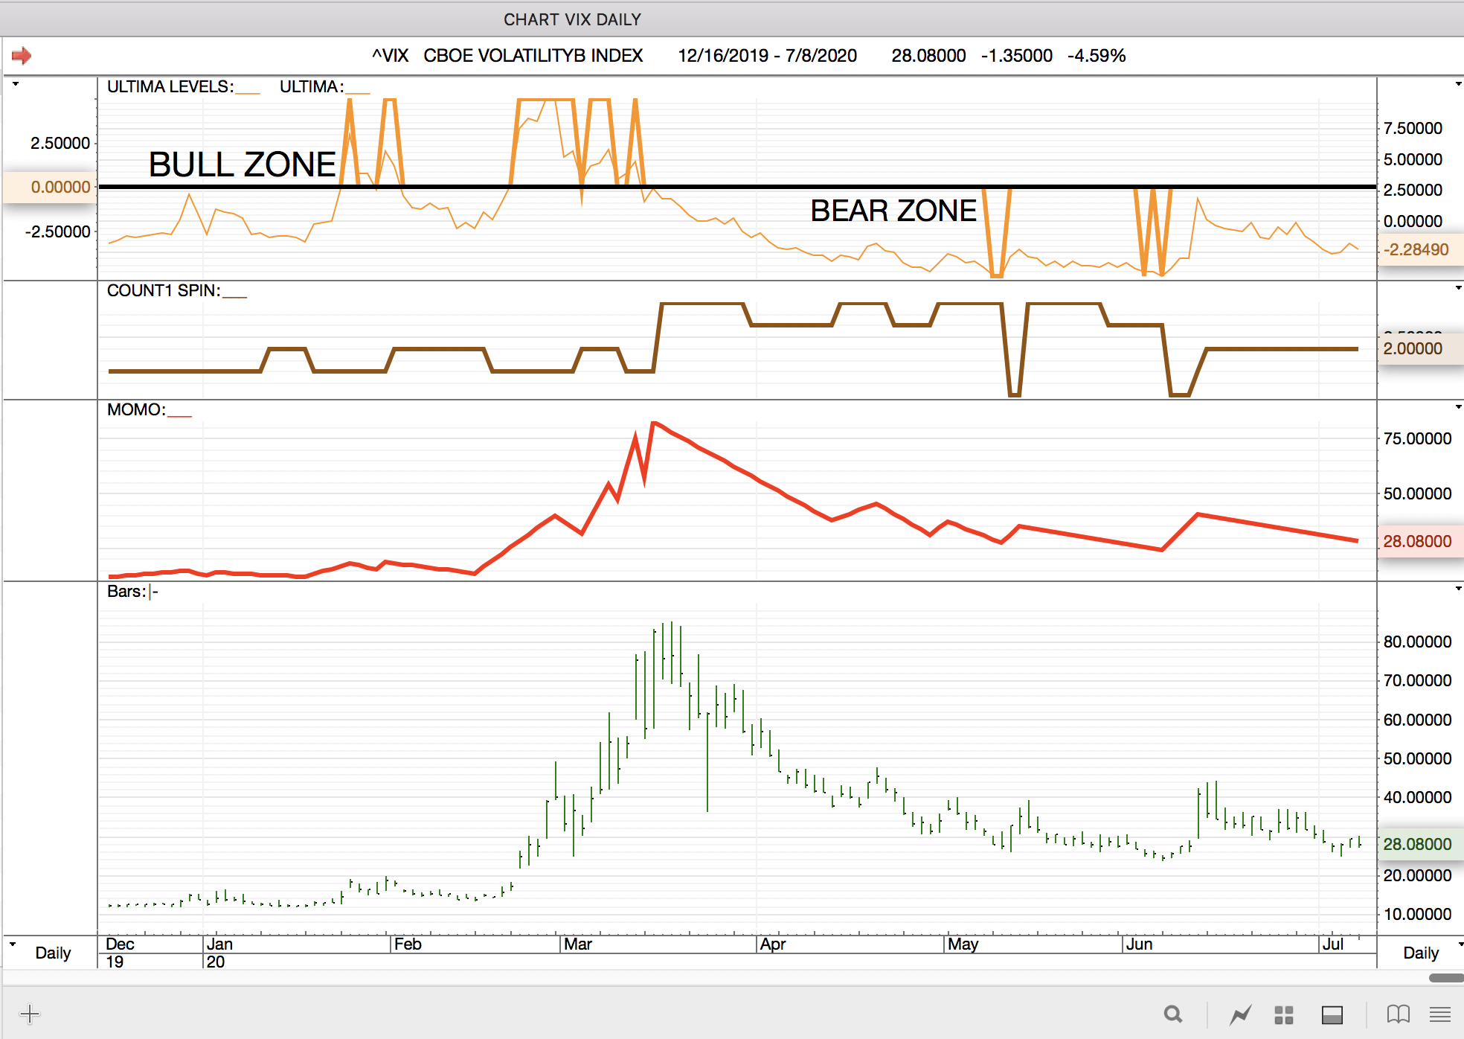Toggle the split bottom panel icon
1464x1039 pixels.
(x=1332, y=1014)
